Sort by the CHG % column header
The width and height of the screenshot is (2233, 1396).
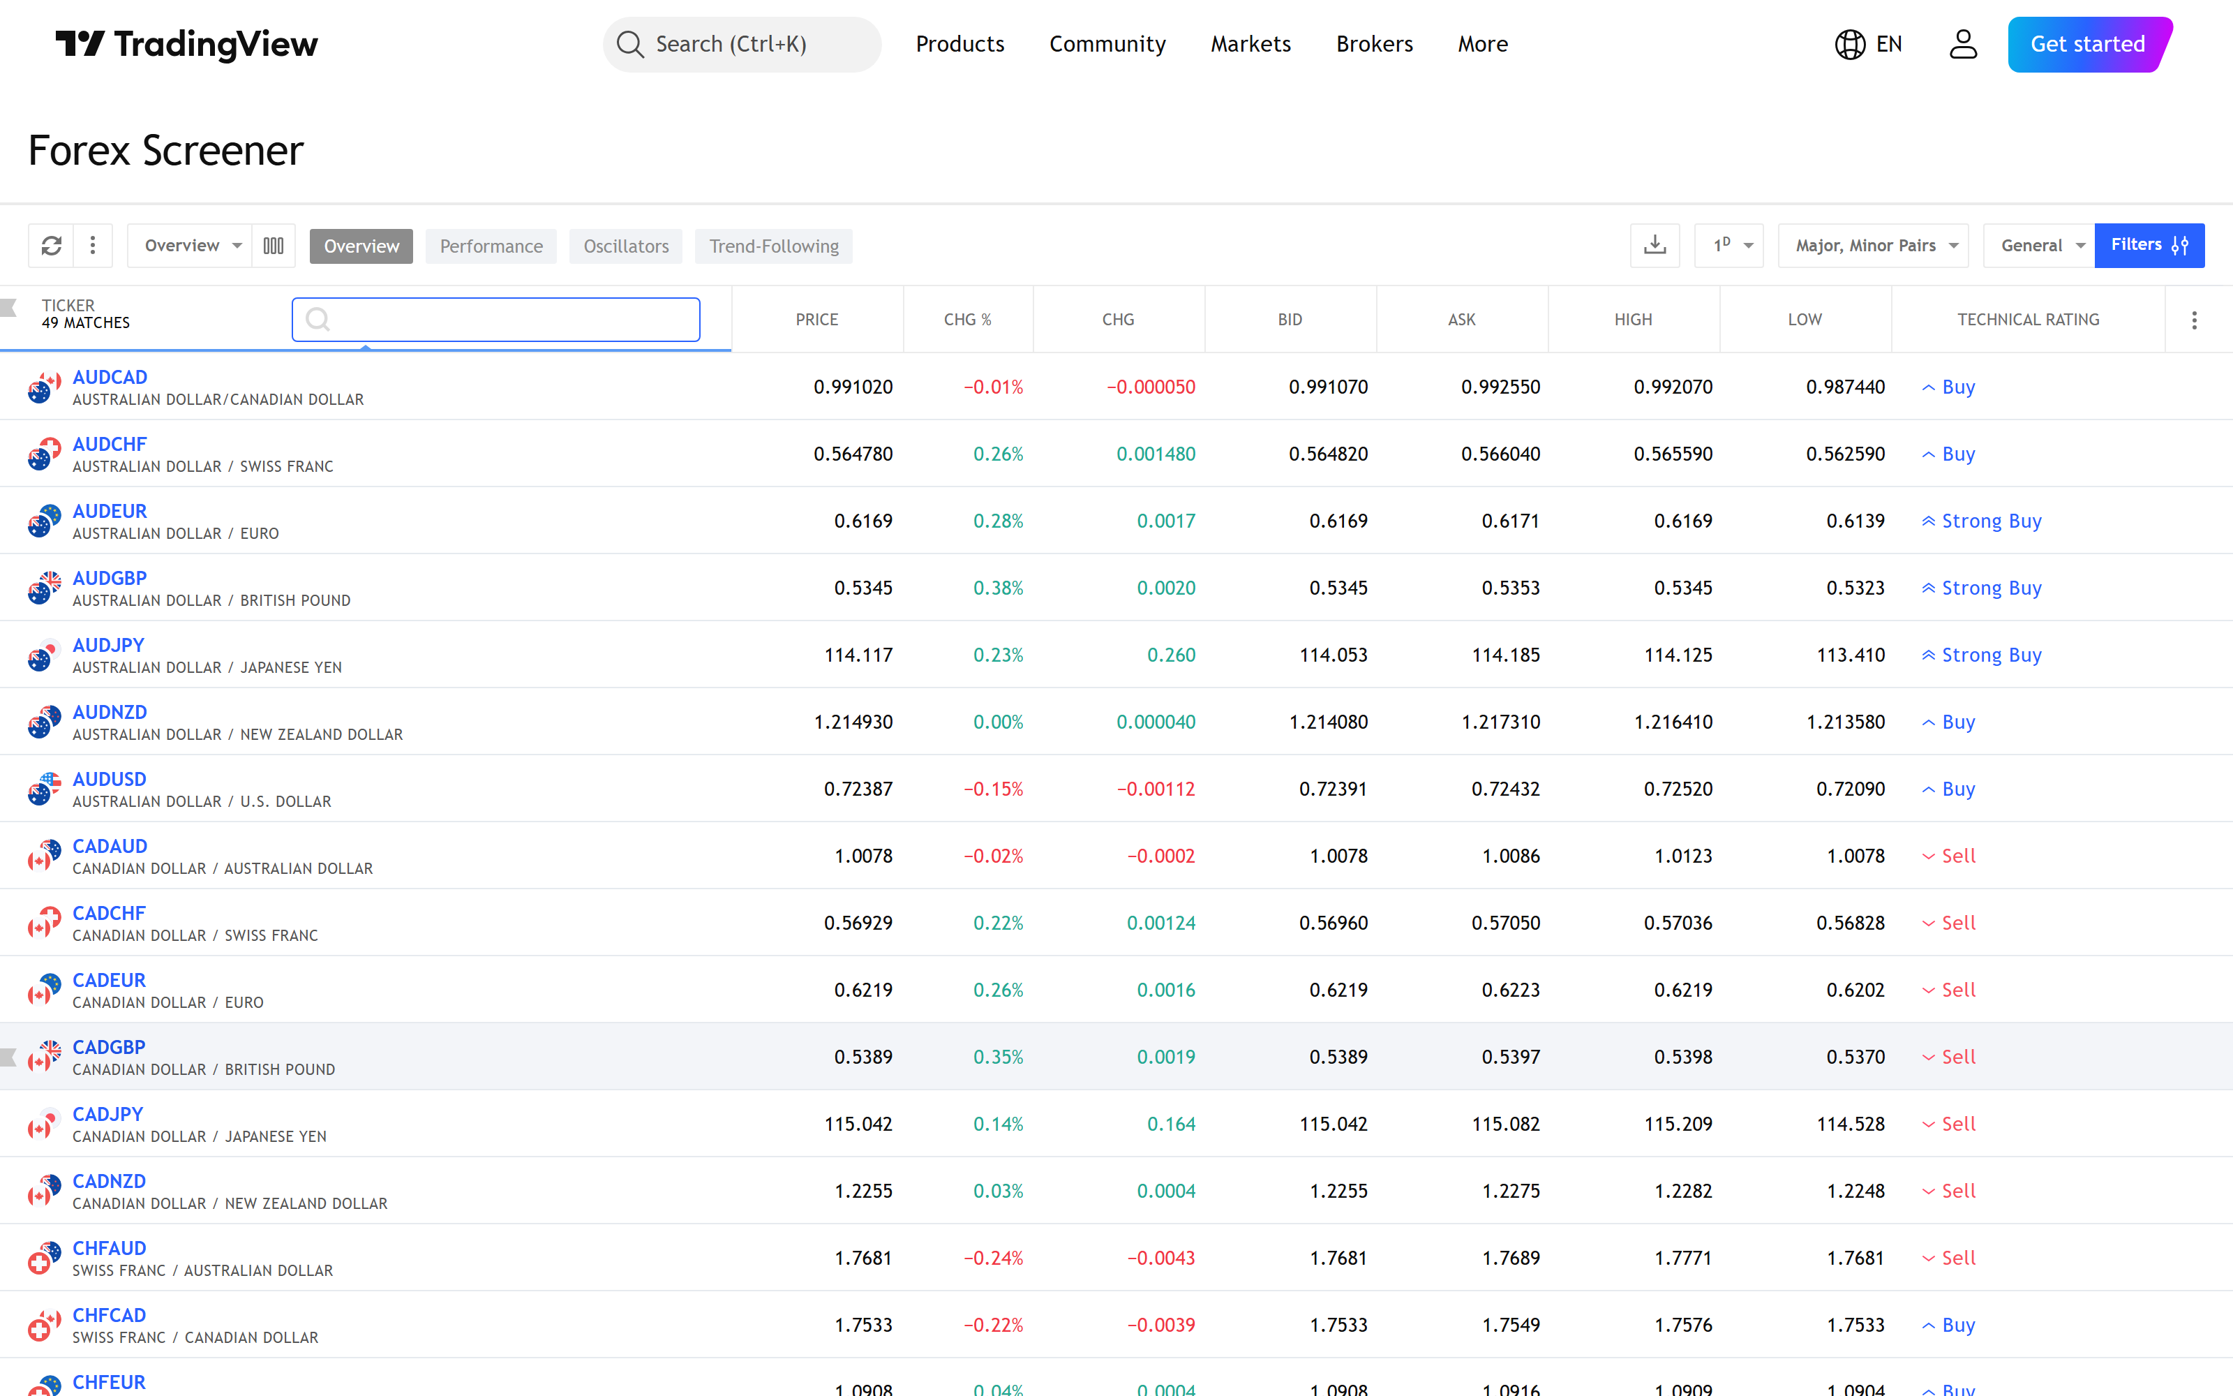point(967,320)
